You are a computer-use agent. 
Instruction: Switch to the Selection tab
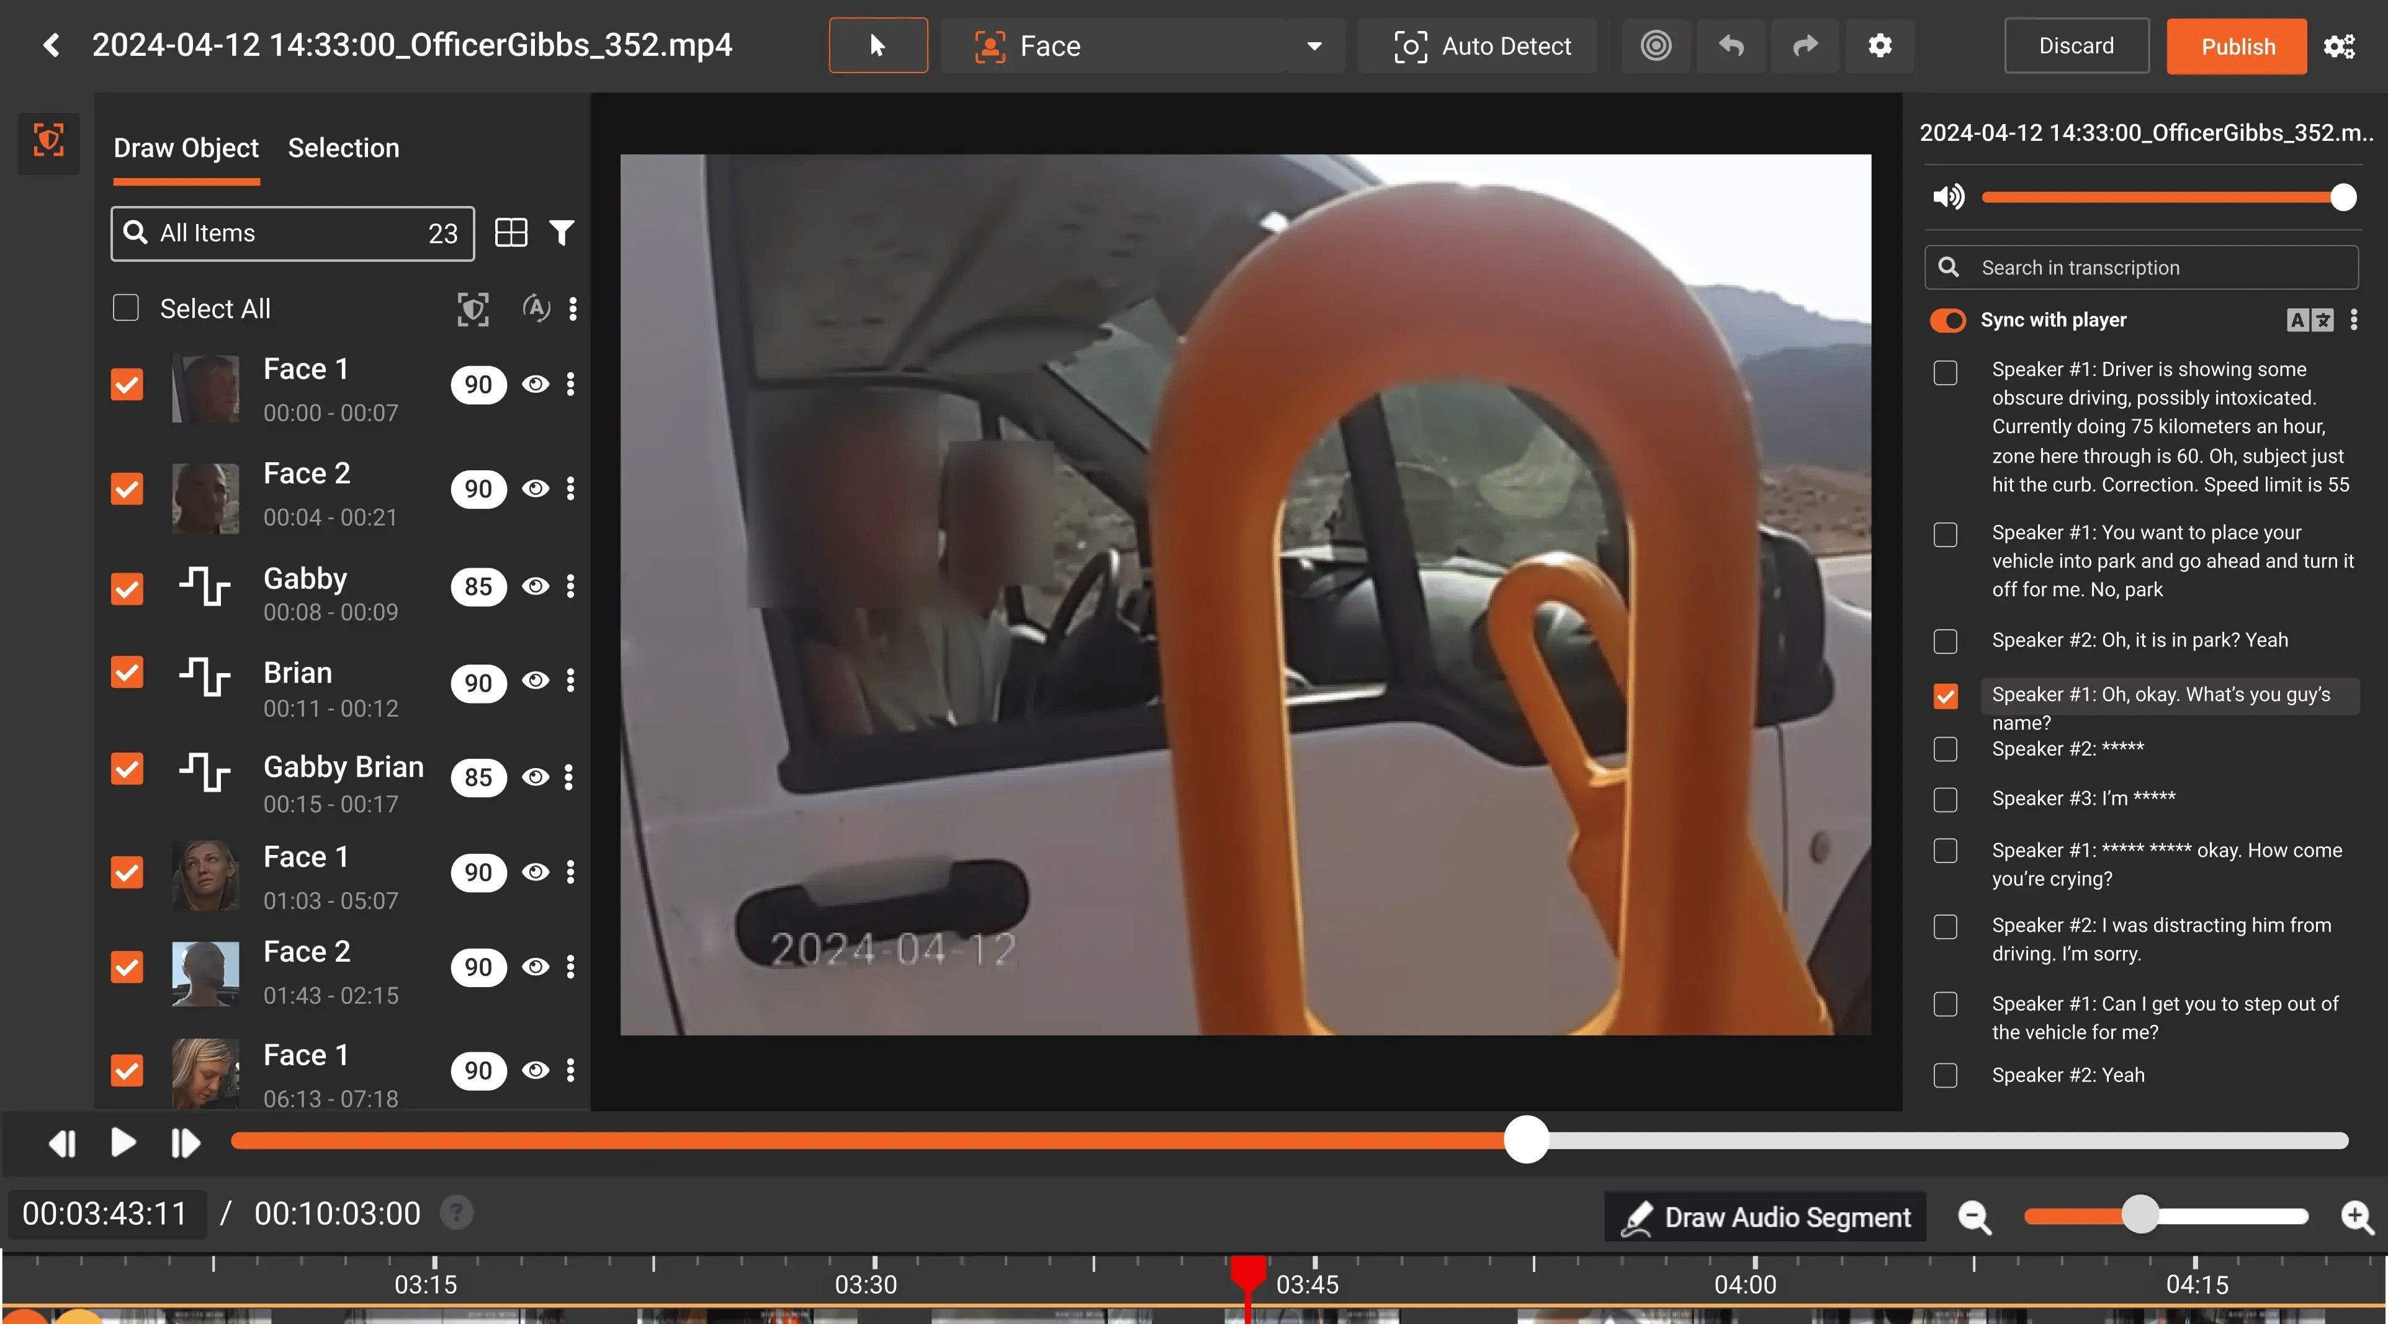(343, 148)
